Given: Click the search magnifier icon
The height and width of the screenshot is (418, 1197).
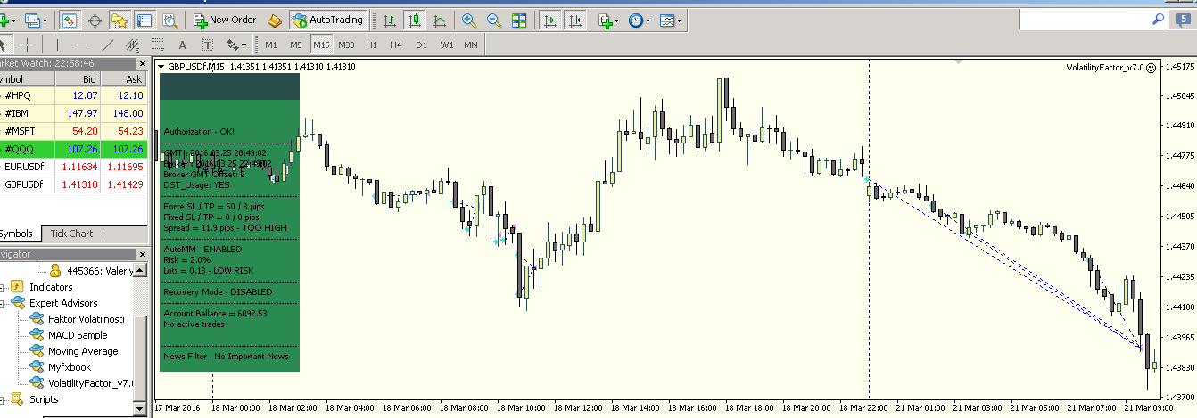Looking at the screenshot, I should 1158,19.
